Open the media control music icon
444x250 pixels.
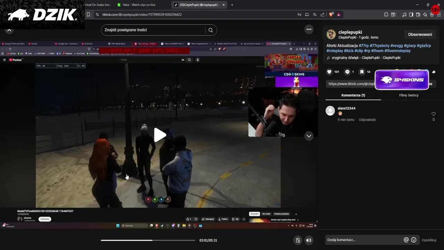404,15
